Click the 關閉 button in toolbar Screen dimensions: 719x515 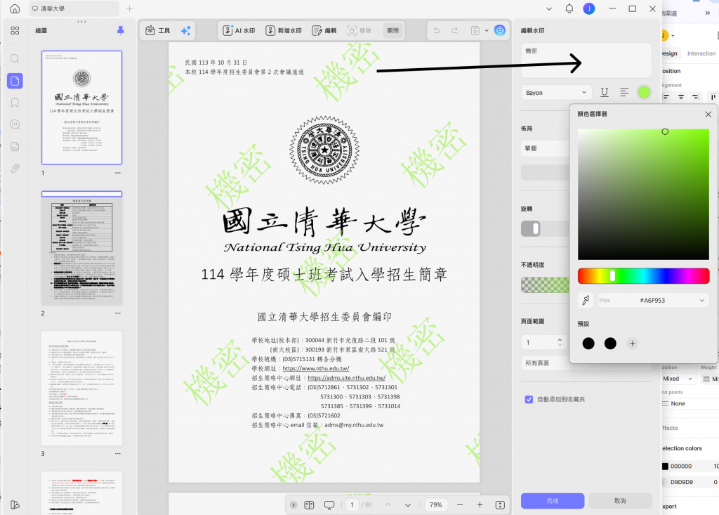pyautogui.click(x=393, y=31)
